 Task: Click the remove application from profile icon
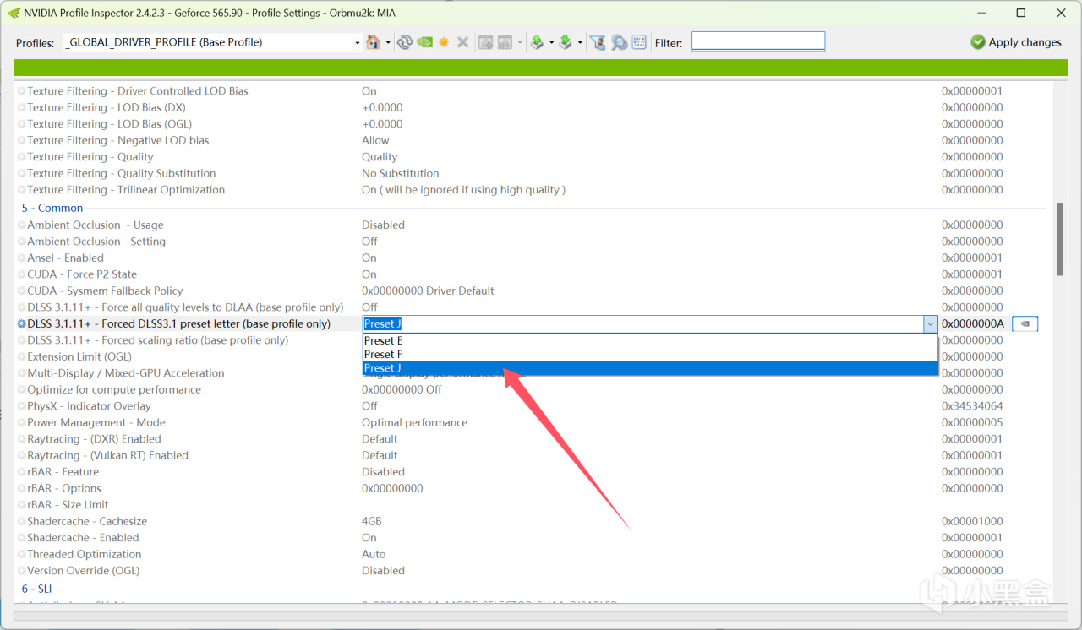[505, 42]
